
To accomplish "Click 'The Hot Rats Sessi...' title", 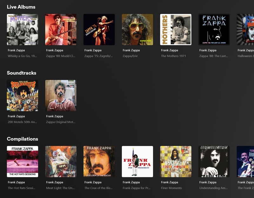I will pyautogui.click(x=22, y=188).
